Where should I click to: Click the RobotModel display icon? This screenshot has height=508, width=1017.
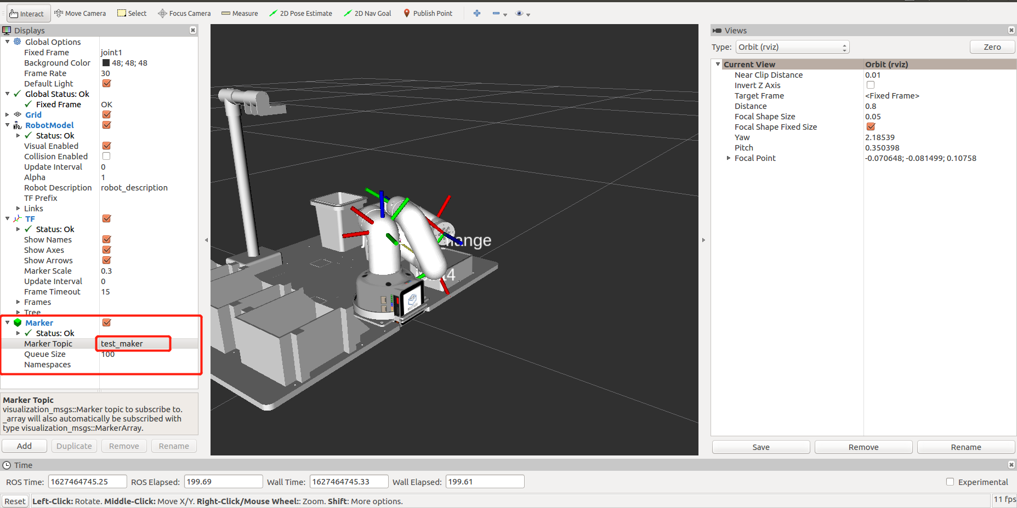pos(18,125)
